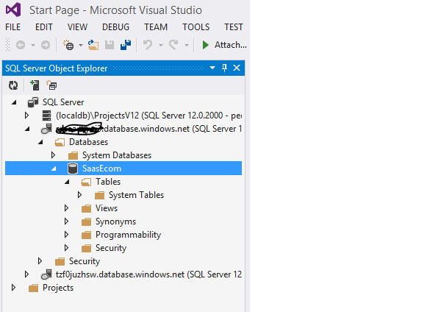Select the Tables tree item
This screenshot has width=441, height=312.
click(x=108, y=182)
